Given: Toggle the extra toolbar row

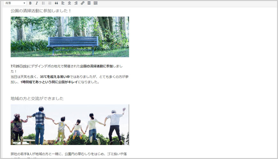Looking at the screenshot, I should coord(96,3).
